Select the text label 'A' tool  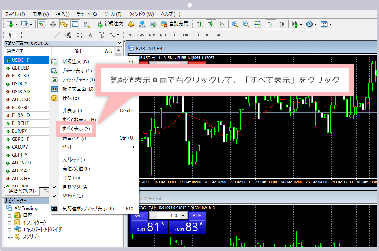[90, 35]
